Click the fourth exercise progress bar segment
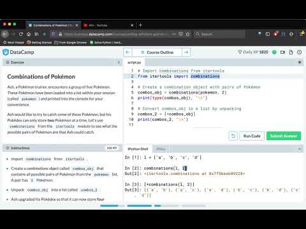The image size is (306, 229). (193, 205)
